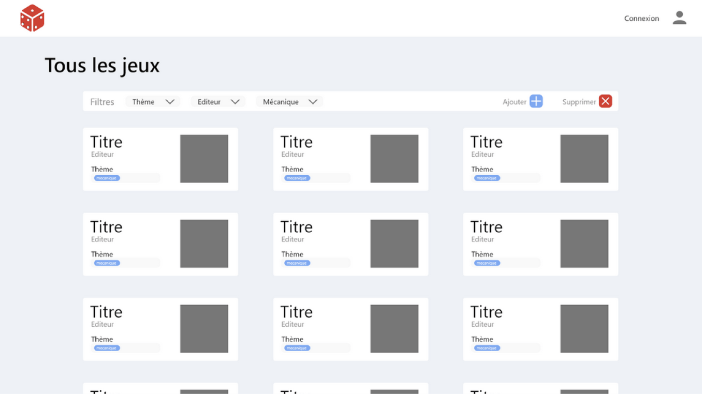
Task: Select third-row middle card's thumbnail
Action: (x=394, y=329)
